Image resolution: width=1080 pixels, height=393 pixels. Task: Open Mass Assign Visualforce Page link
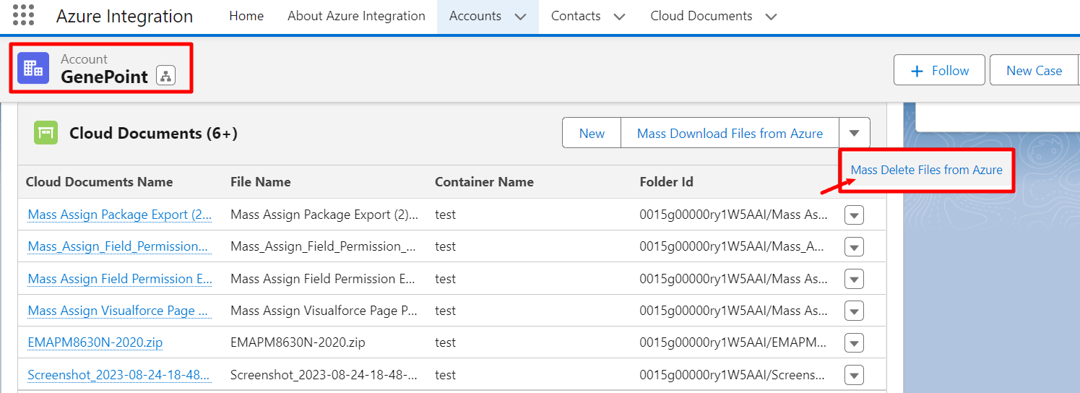[x=120, y=311]
